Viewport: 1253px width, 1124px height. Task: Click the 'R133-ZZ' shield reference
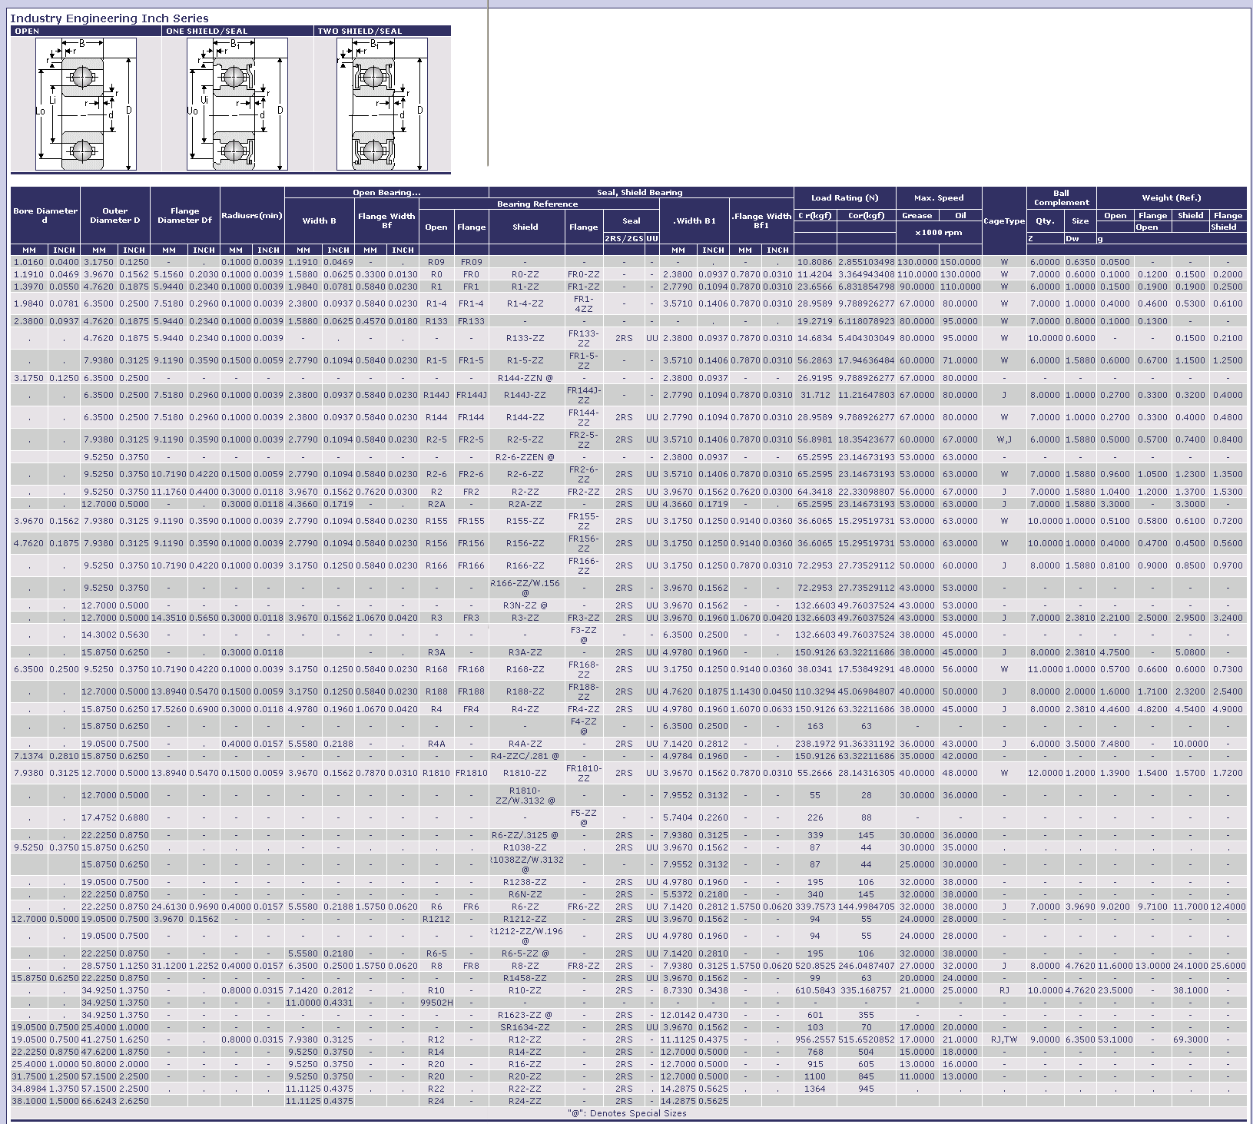point(525,338)
